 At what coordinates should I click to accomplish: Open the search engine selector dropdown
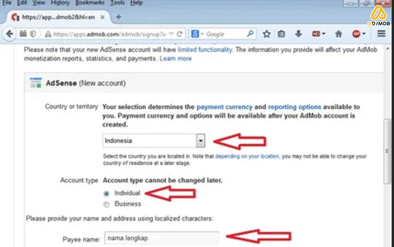pos(202,34)
